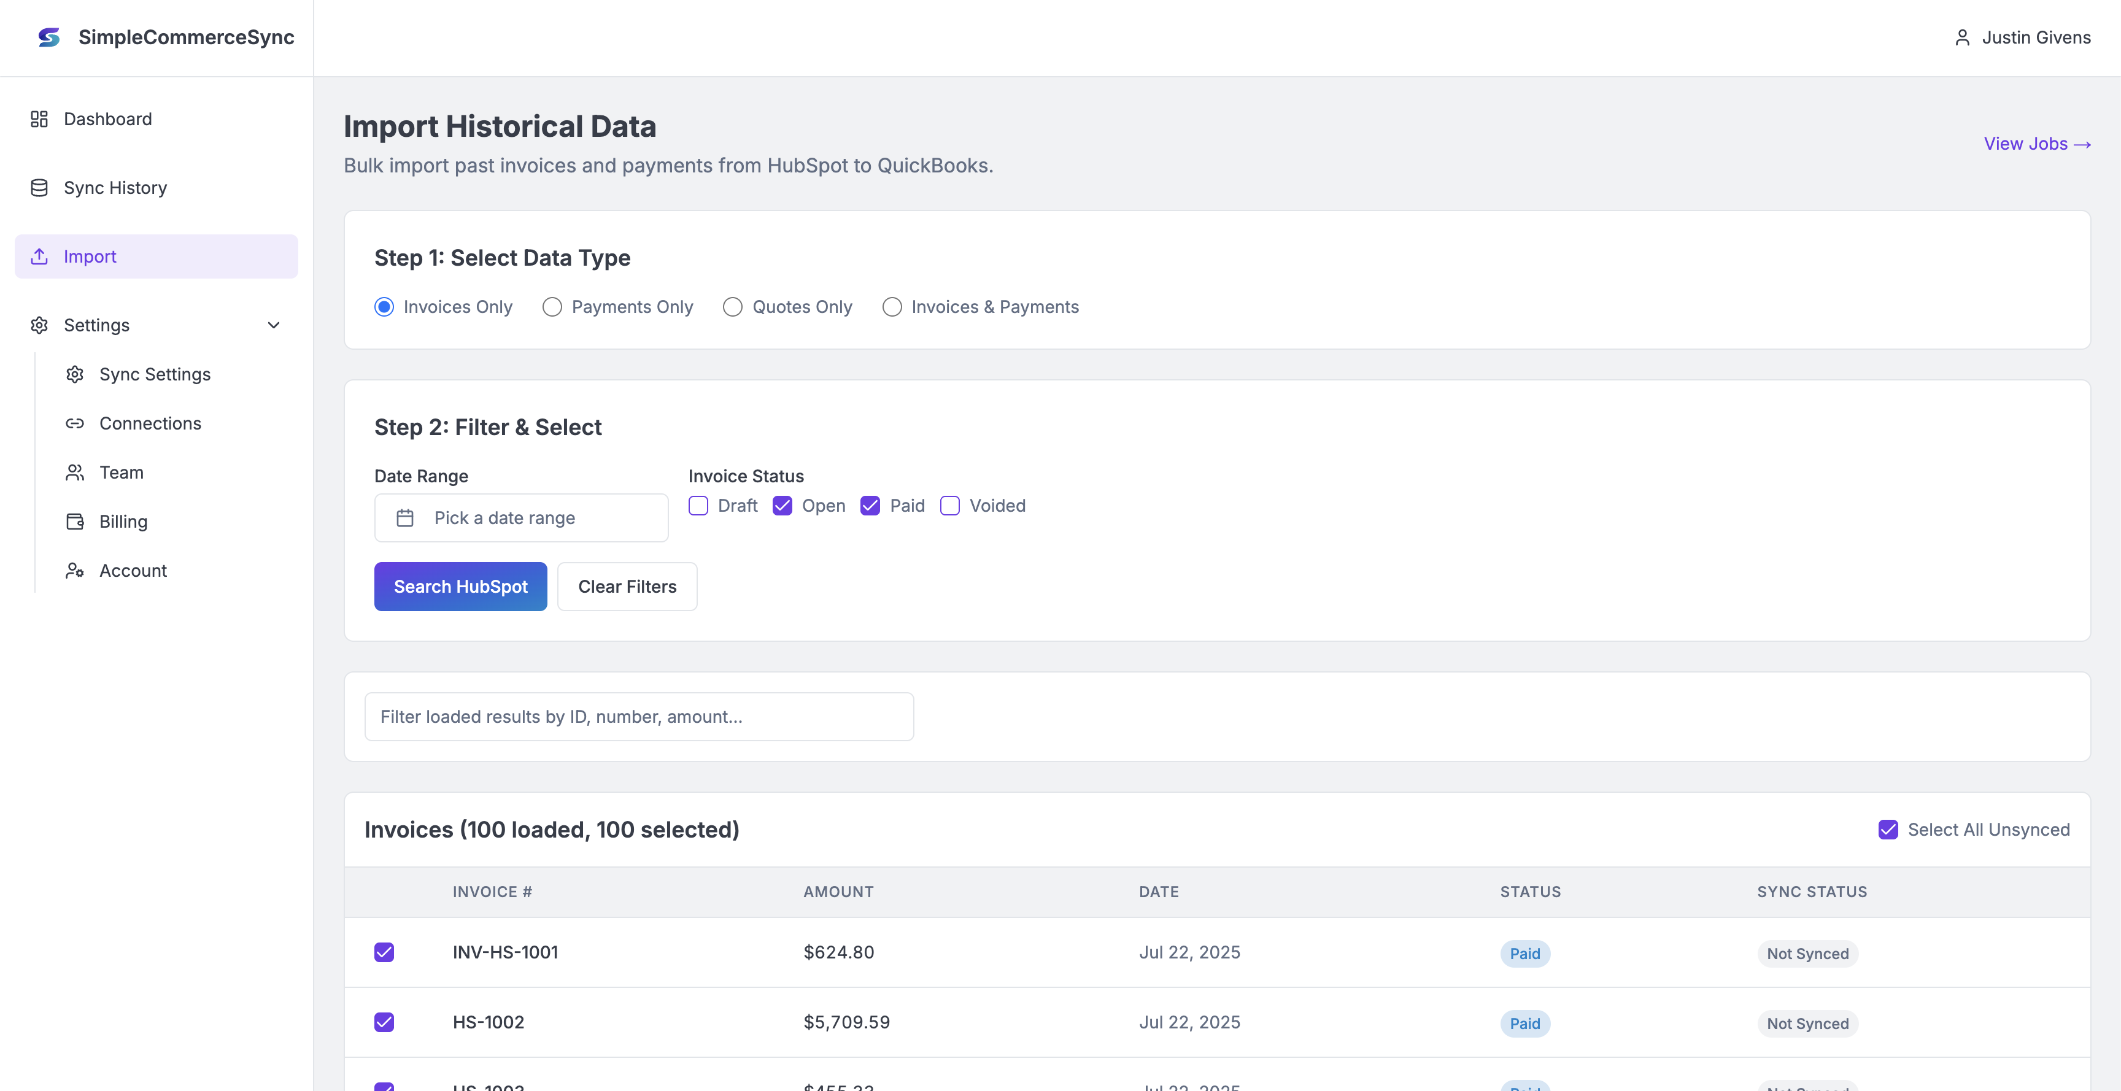Screen dimensions: 2121x1091
Task: Collapse the Settings section chevron
Action: [273, 325]
